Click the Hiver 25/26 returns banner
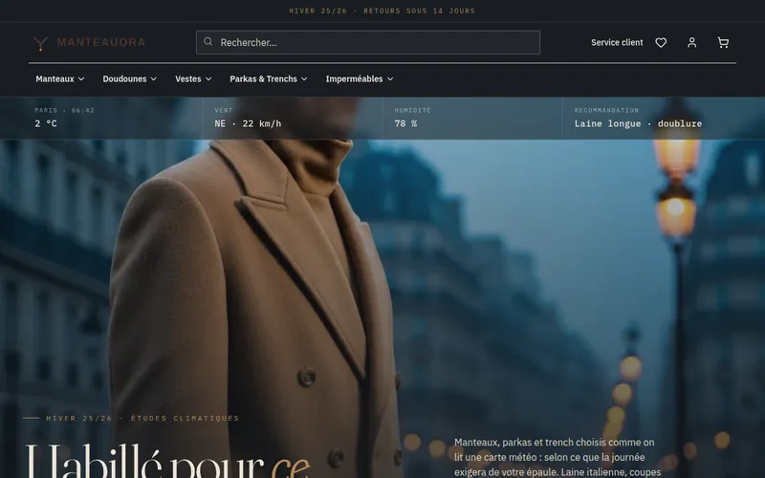Screen dimensions: 765x478 (382, 11)
